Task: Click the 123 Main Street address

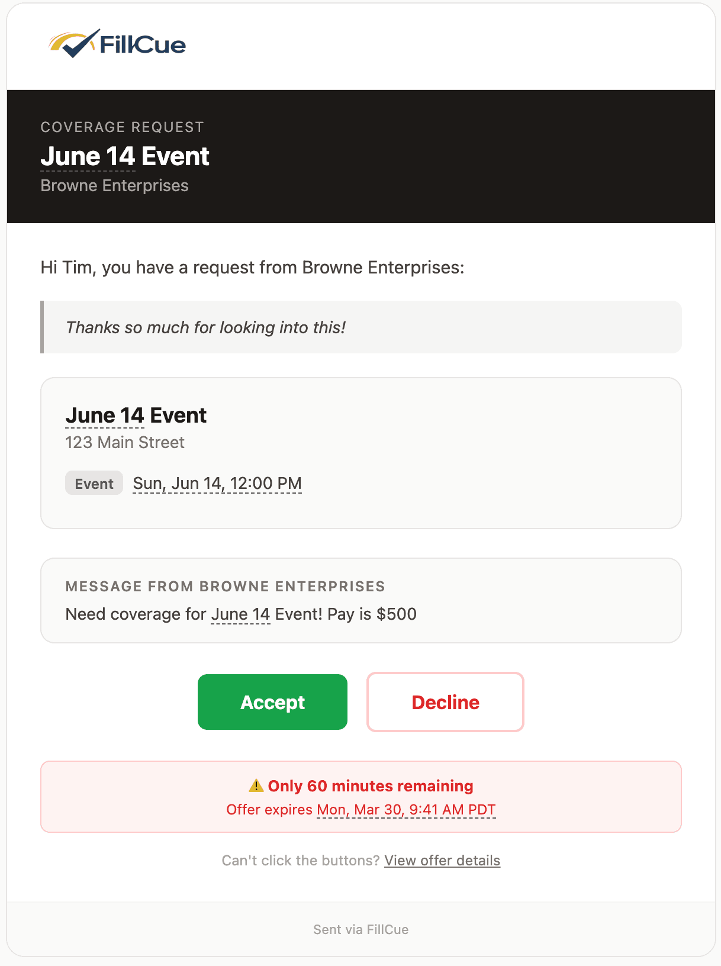Action: [x=124, y=442]
